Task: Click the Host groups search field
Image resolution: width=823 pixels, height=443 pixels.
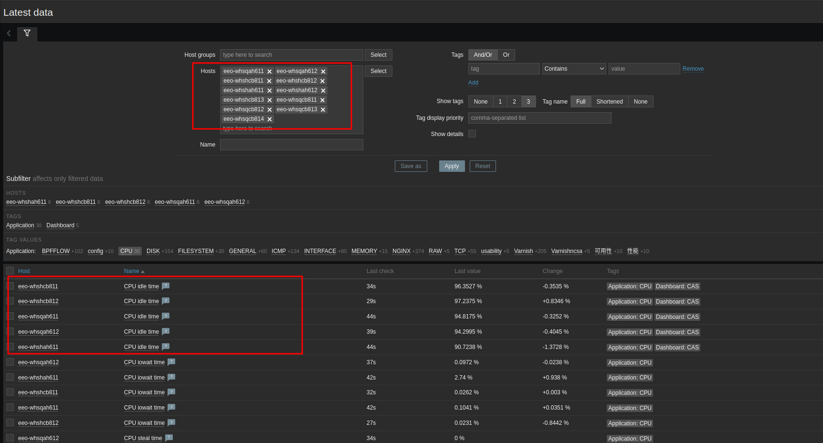Action: pos(291,55)
